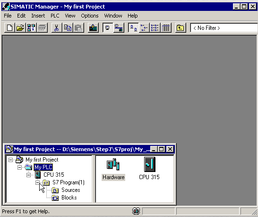This screenshot has height=217, width=258.
Task: Click the Open Project folder icon
Action: (20, 28)
